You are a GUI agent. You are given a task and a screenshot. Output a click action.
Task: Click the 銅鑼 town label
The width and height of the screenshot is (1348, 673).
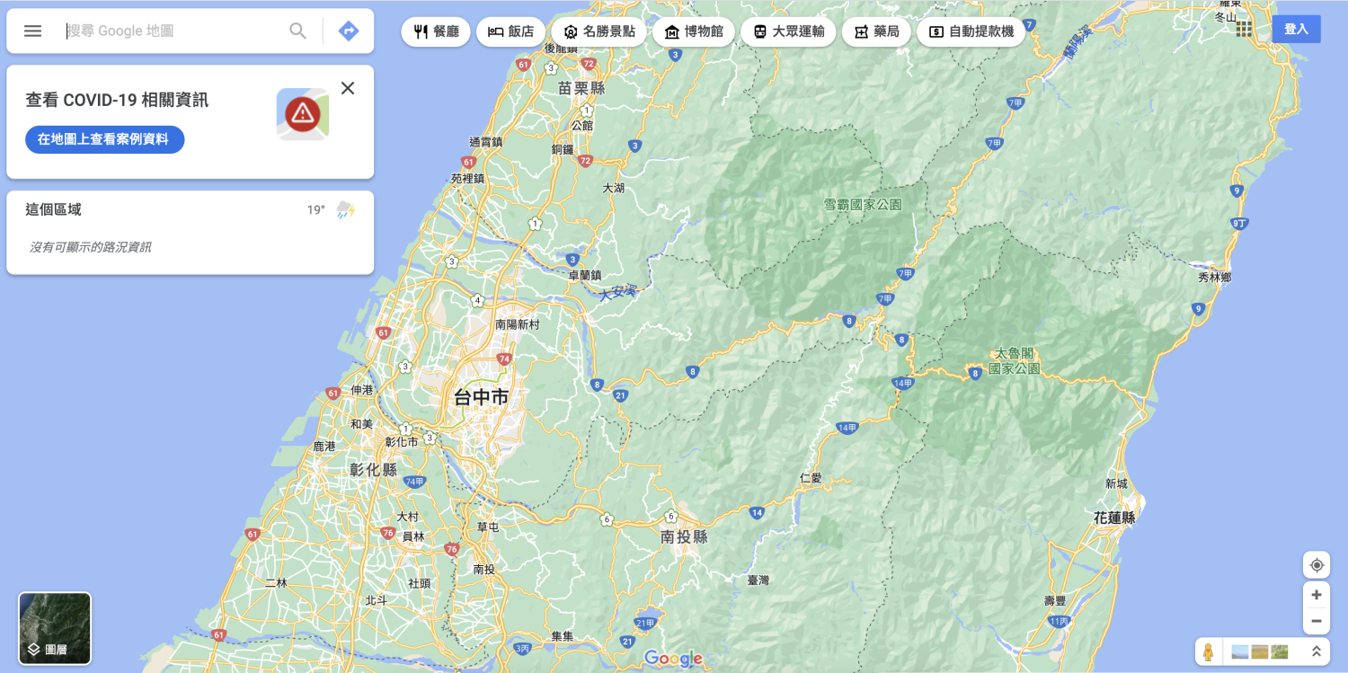[x=563, y=149]
